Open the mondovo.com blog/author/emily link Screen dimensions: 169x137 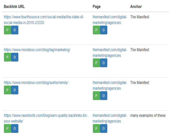[36, 82]
